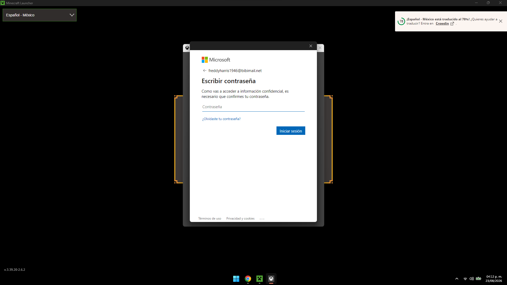Close the Microsoft sign-in dialog
Viewport: 507px width, 285px height.
tap(311, 46)
